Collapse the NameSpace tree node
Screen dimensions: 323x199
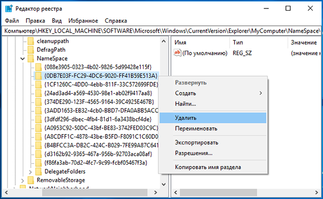(x=23, y=59)
